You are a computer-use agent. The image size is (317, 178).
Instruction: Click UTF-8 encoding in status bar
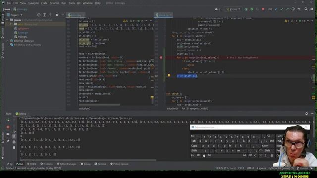pos(250,168)
